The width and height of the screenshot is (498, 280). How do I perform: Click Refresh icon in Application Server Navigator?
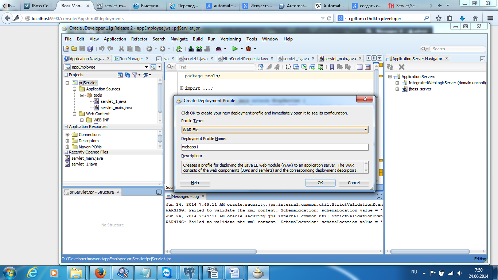390,67
